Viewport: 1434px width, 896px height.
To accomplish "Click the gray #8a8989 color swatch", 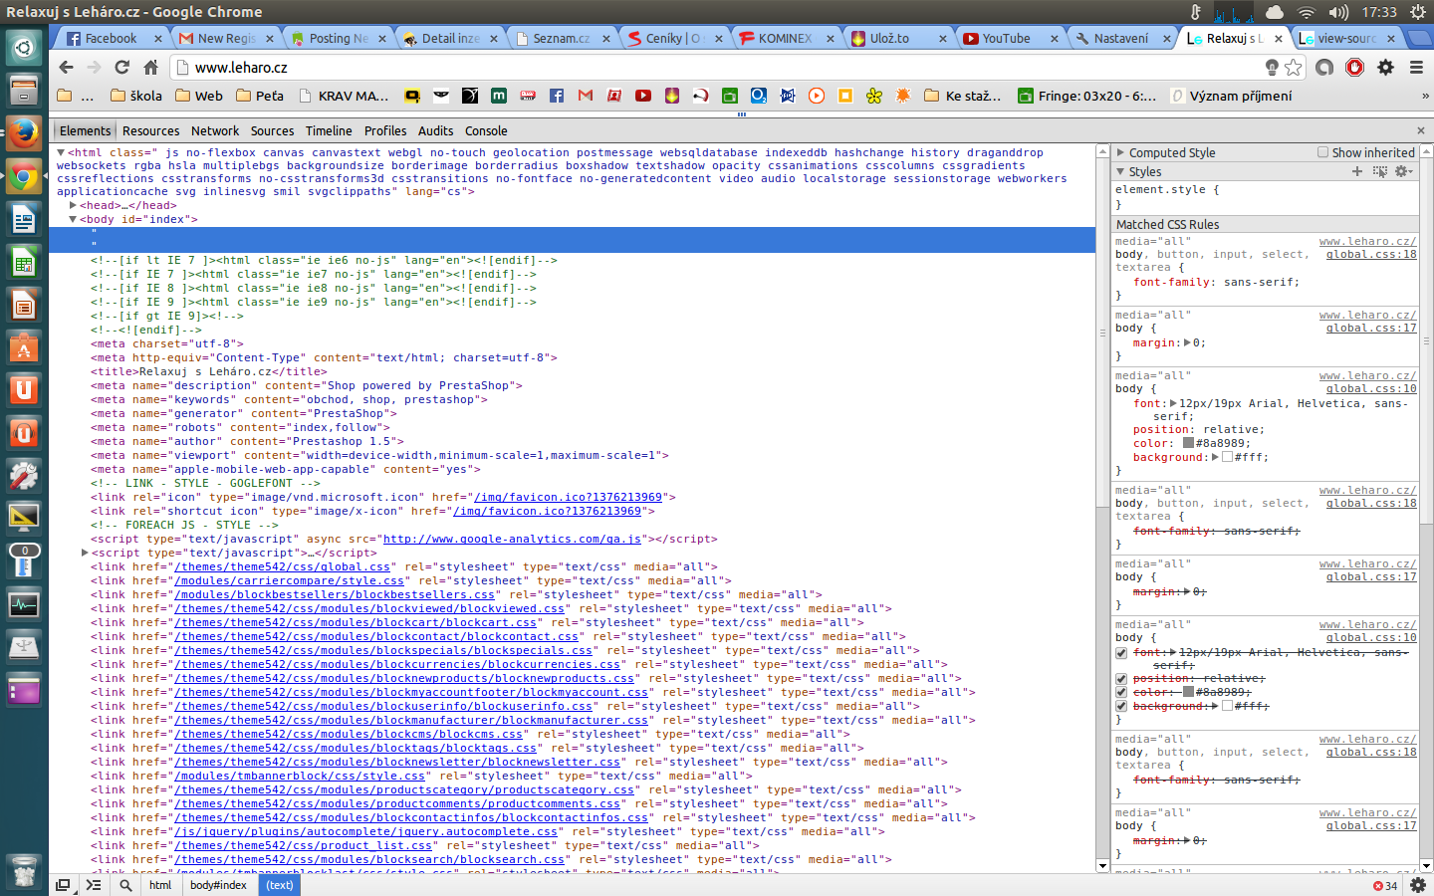I will [x=1188, y=443].
